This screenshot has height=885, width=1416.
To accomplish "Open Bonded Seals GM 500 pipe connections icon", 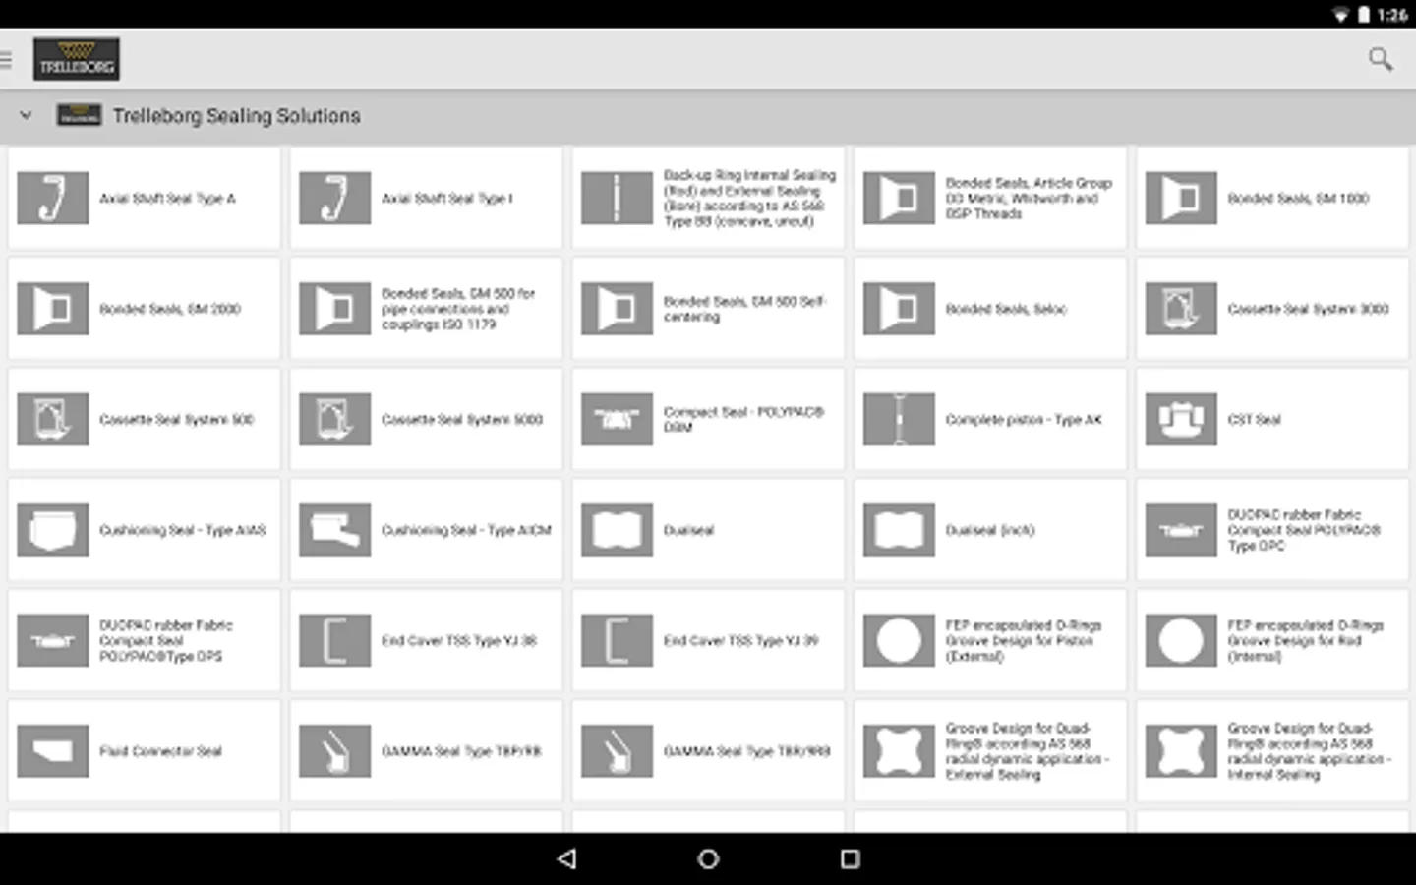I will point(335,309).
